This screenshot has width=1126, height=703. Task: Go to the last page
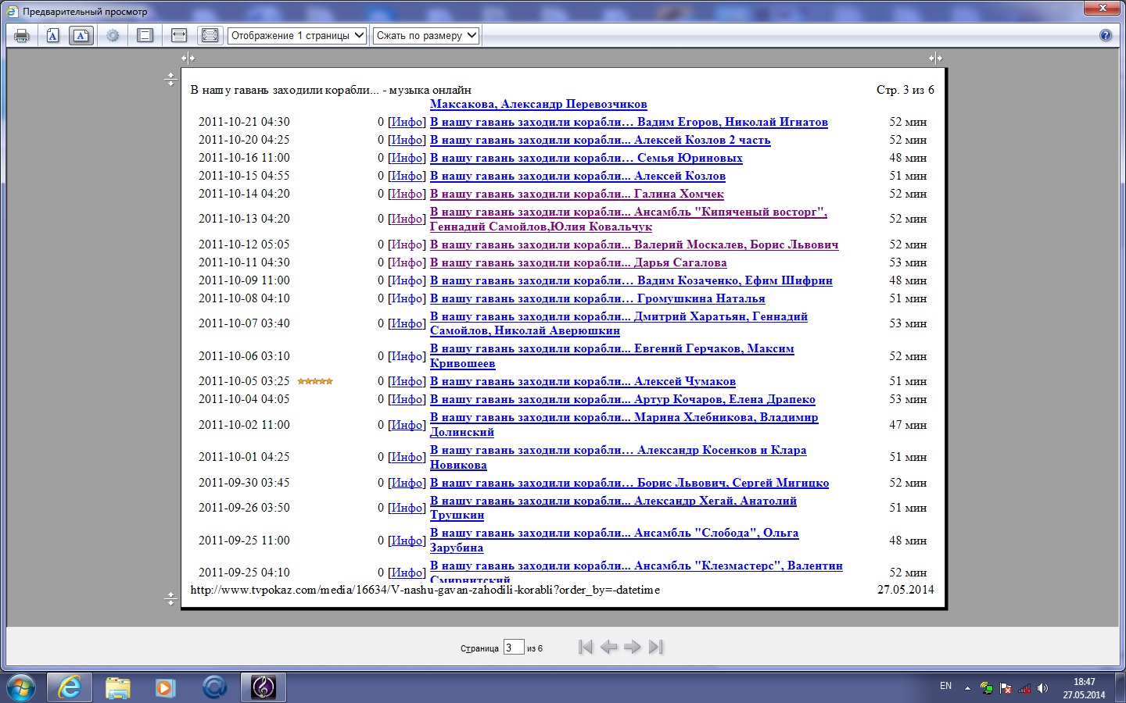click(656, 647)
